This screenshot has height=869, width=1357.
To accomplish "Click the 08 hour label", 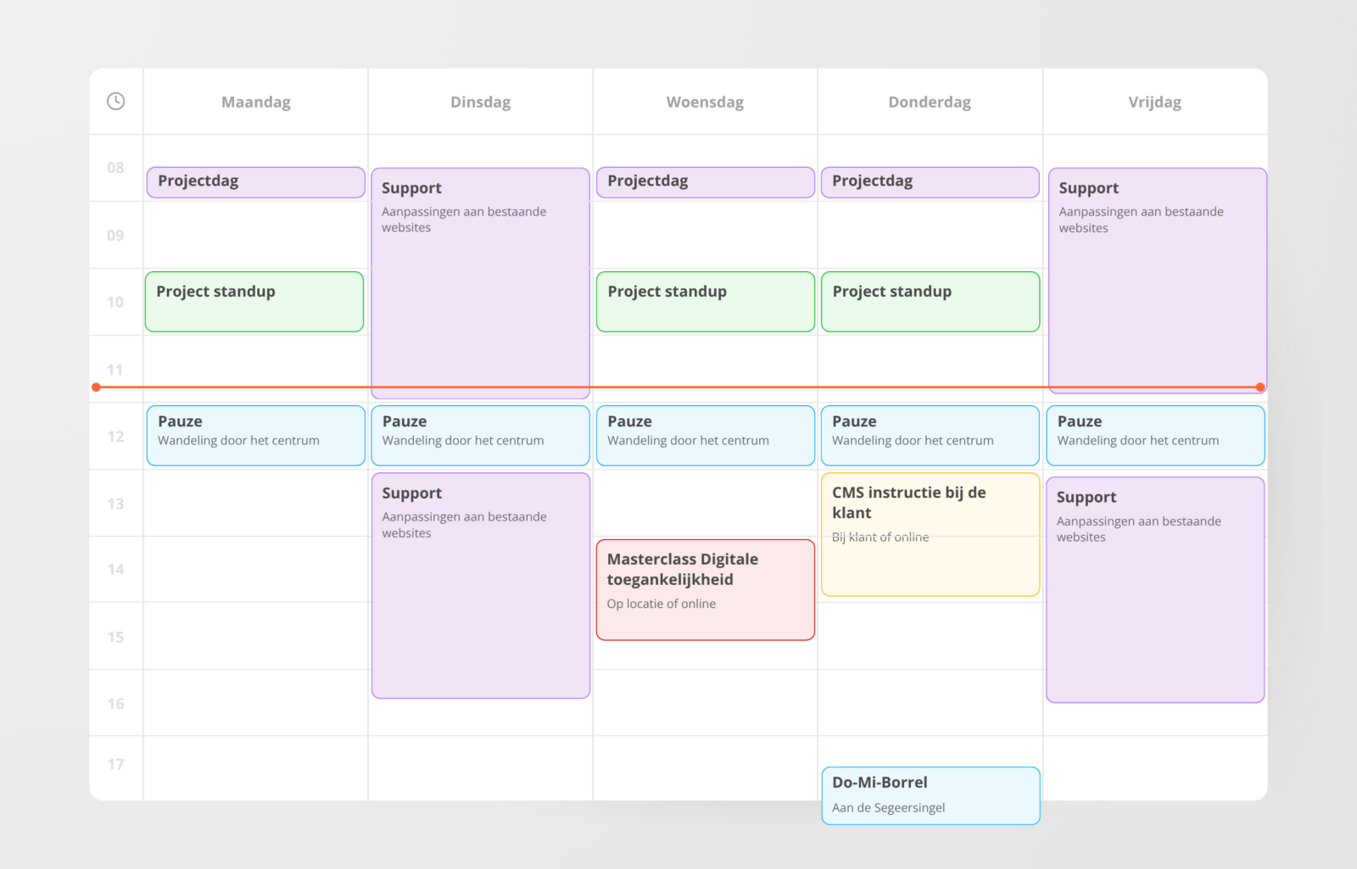I will click(115, 168).
